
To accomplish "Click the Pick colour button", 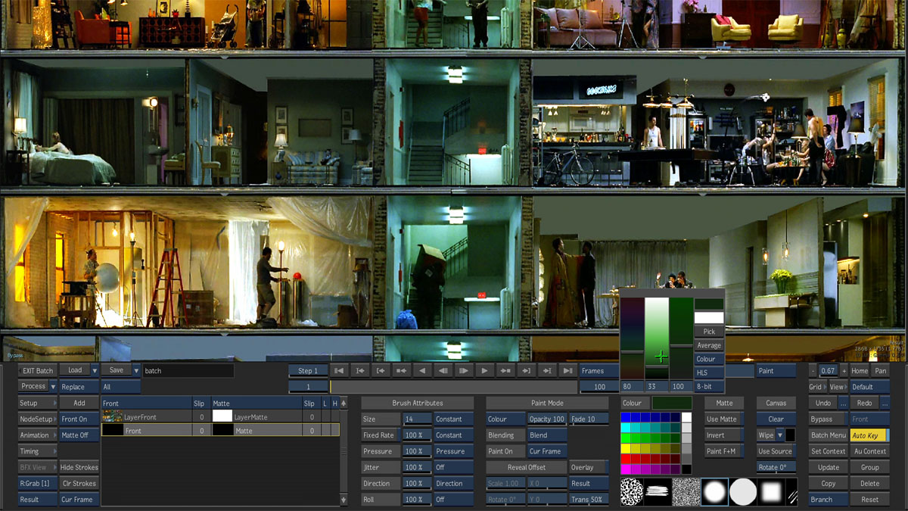I will tap(709, 332).
